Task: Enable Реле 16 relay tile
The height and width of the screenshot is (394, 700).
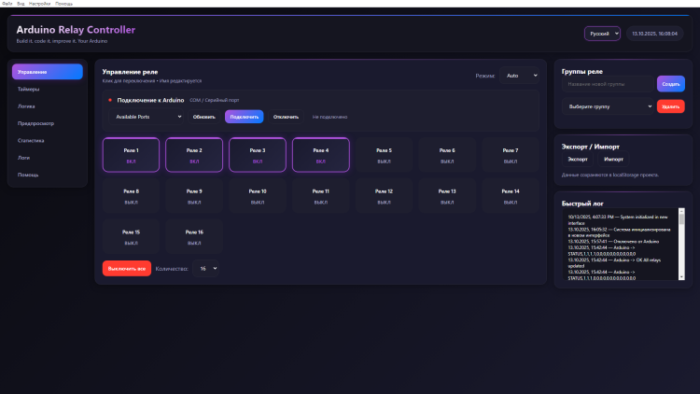Action: [194, 236]
